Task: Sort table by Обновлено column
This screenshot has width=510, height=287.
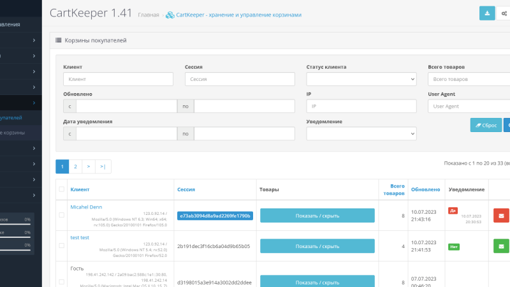Action: [x=425, y=189]
